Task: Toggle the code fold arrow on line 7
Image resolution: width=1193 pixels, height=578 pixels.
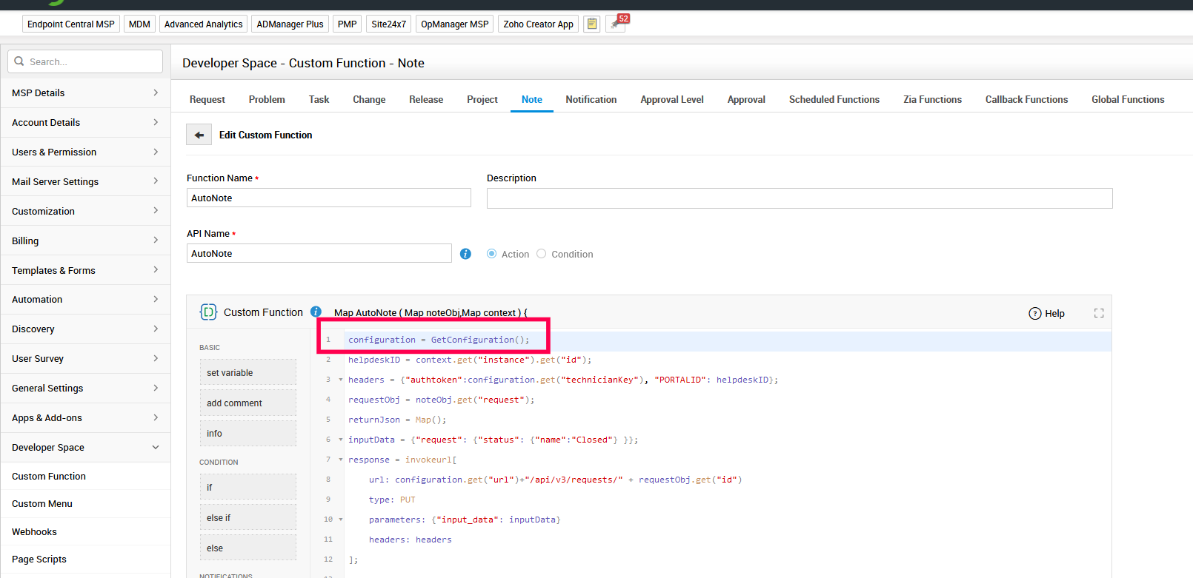Action: click(x=341, y=460)
